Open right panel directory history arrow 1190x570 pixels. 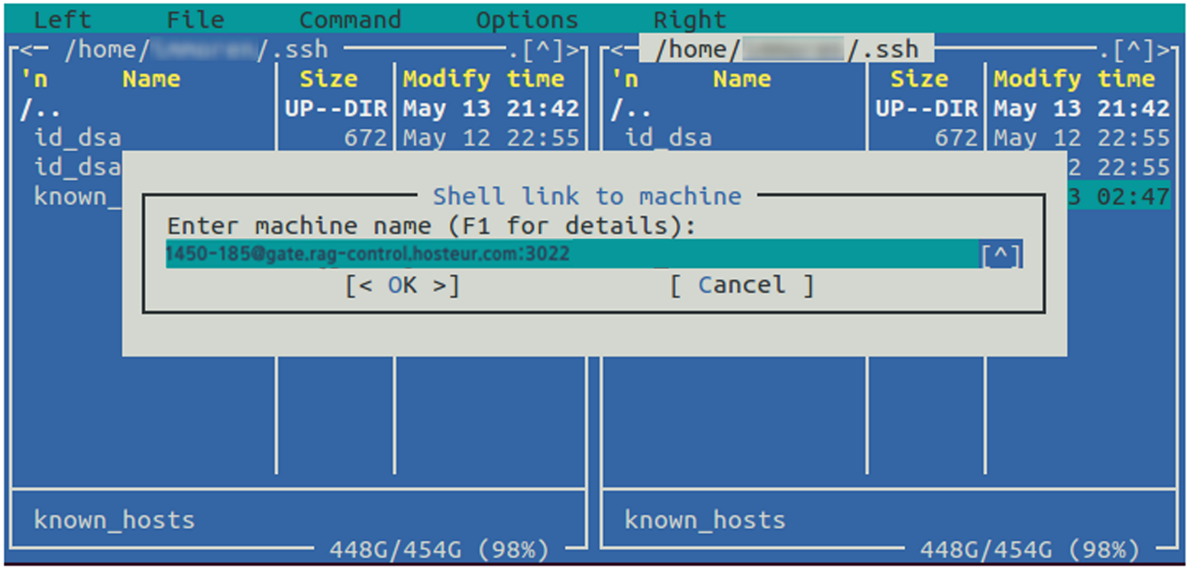(x=1135, y=51)
